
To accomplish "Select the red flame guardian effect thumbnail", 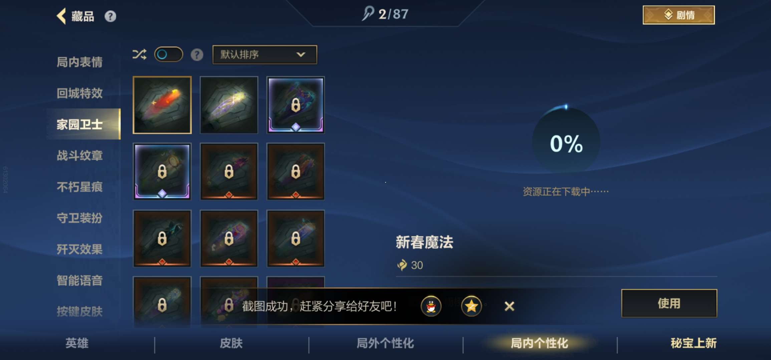I will (162, 105).
